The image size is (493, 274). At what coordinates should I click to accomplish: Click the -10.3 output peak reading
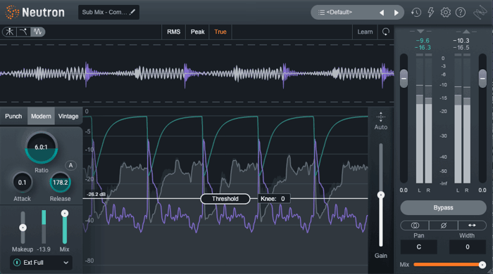point(461,41)
